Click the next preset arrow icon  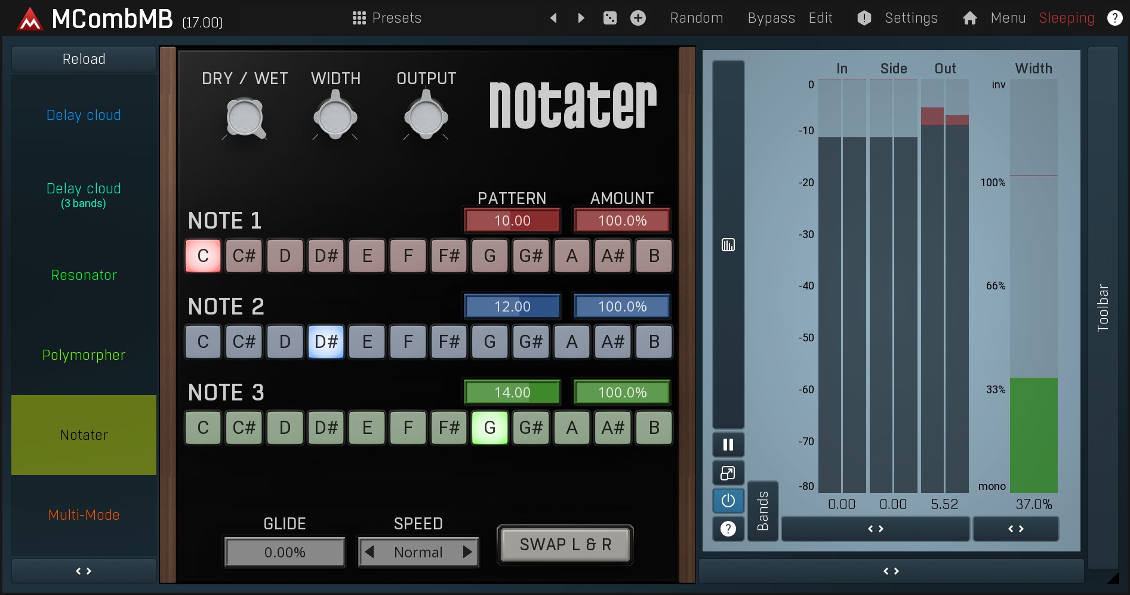(581, 18)
